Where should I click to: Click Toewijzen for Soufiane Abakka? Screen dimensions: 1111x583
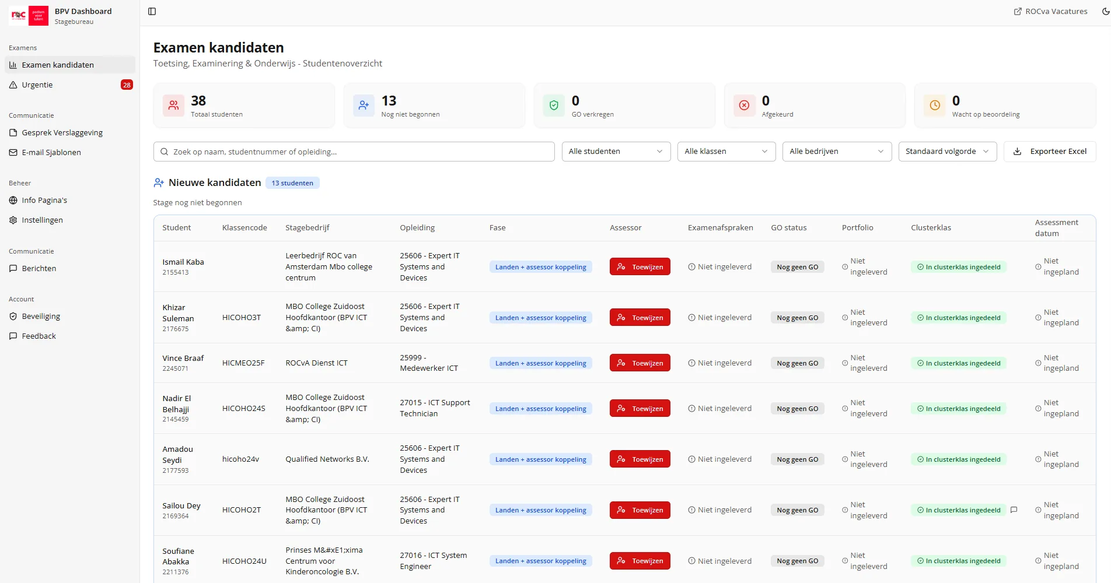(x=640, y=561)
